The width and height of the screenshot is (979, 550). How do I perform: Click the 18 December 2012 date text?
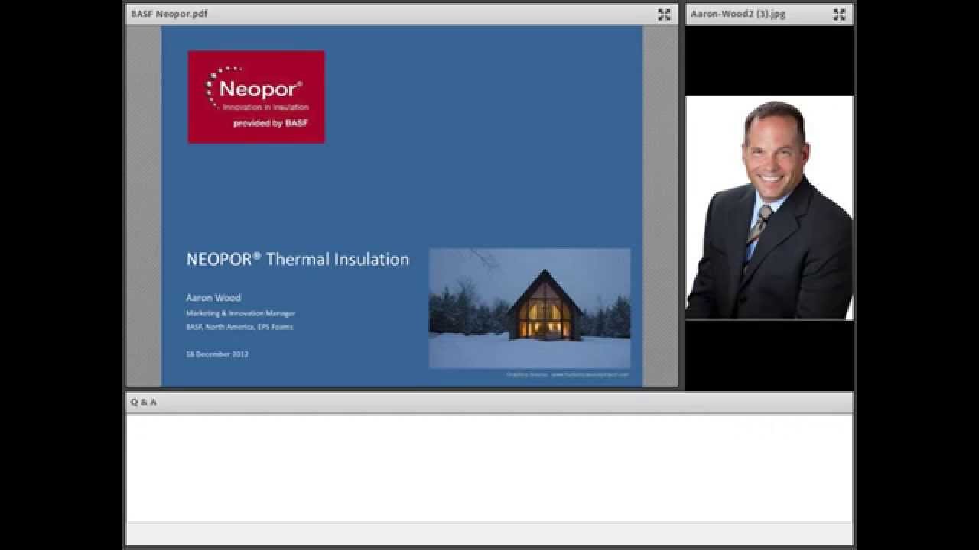pos(217,354)
